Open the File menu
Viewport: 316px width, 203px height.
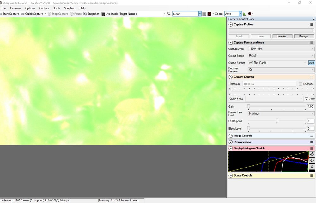[x=3, y=8]
